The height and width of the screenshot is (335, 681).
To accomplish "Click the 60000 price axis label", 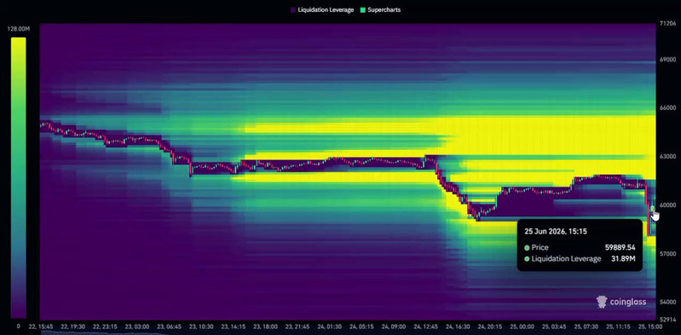I will (x=667, y=205).
